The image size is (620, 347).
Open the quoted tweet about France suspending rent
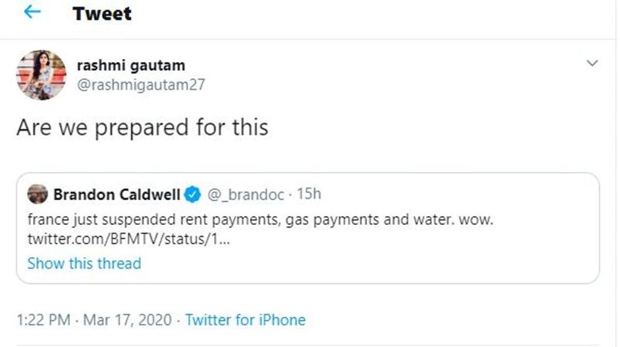(260, 220)
